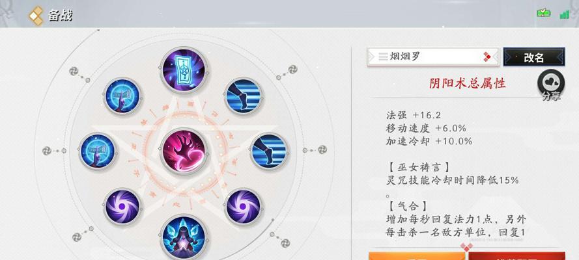Click the green battery status icon
This screenshot has height=260, width=579.
coord(544,14)
